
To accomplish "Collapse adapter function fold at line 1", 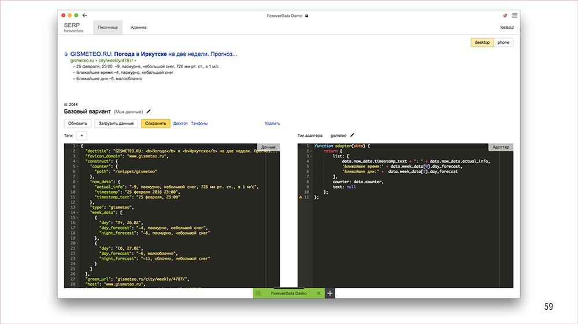I will tap(311, 146).
